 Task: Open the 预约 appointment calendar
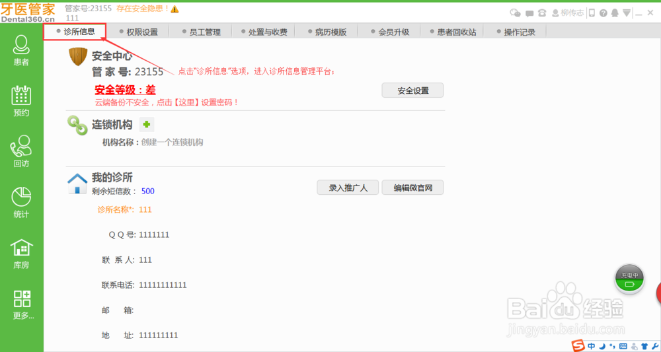[x=21, y=101]
